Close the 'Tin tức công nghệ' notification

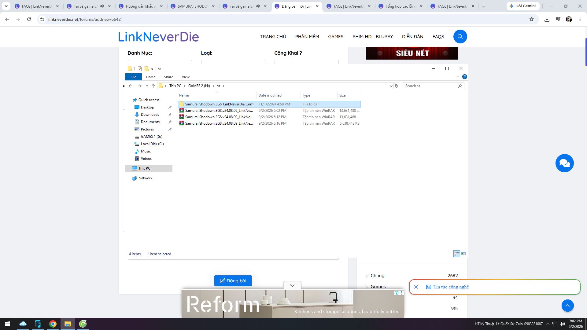[416, 287]
